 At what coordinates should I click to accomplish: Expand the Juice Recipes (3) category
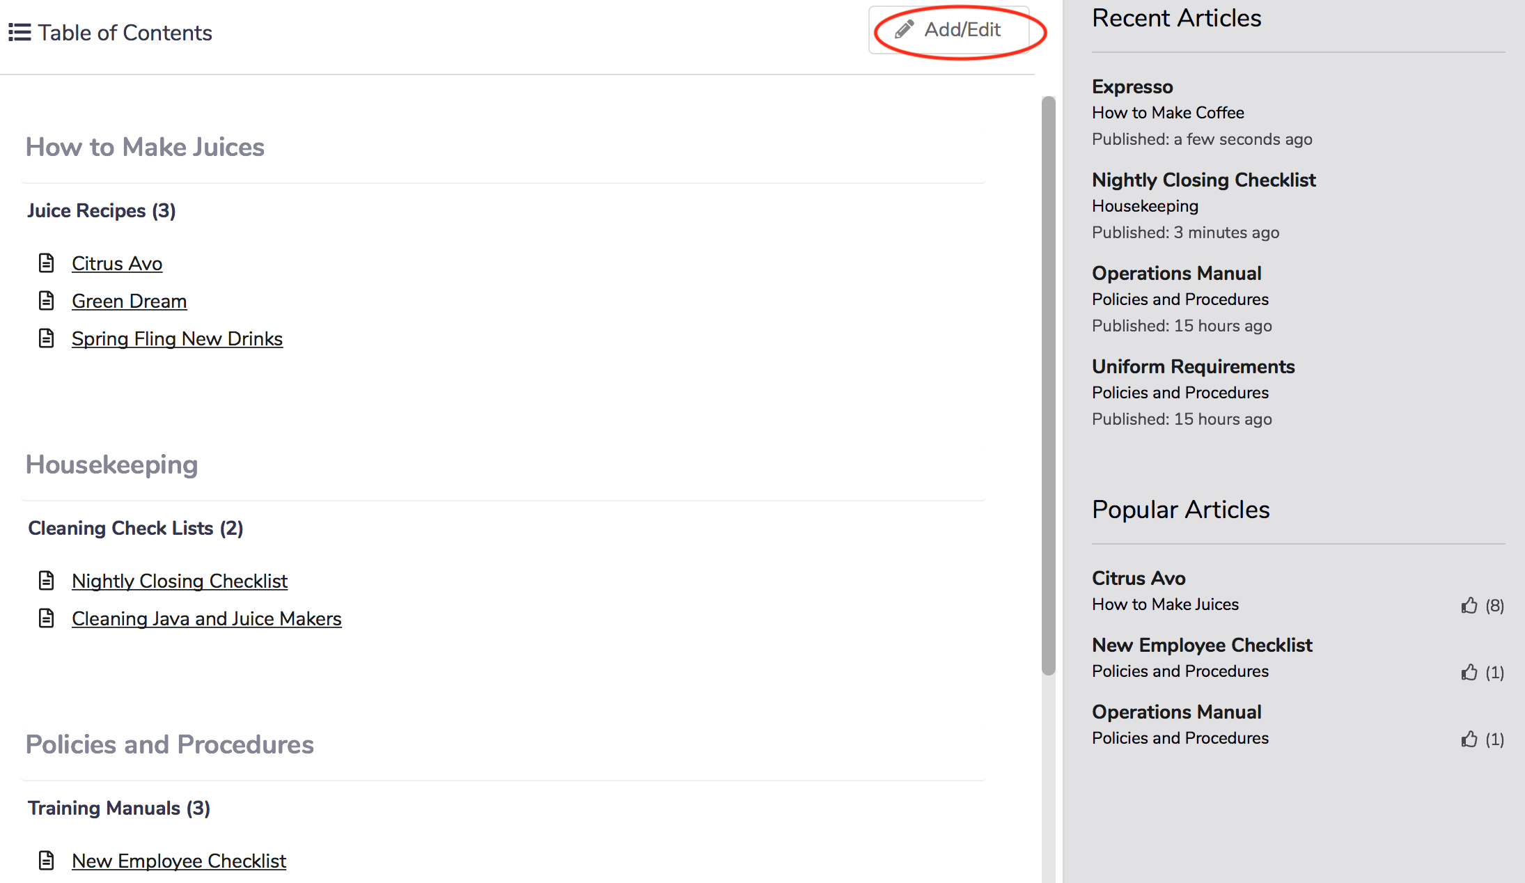(102, 210)
